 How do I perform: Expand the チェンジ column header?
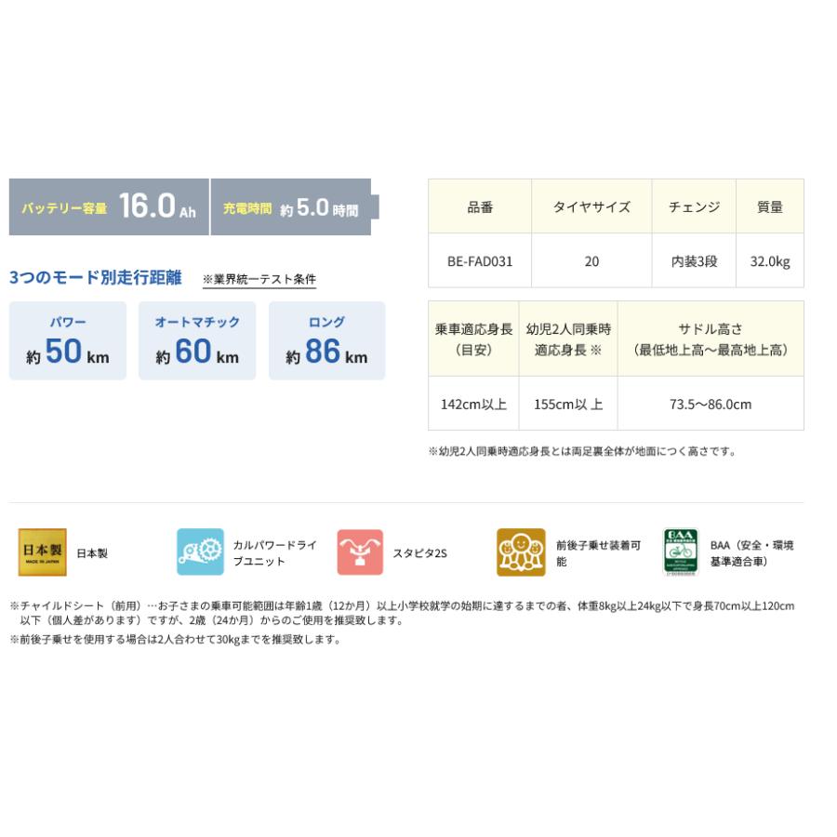pyautogui.click(x=693, y=206)
